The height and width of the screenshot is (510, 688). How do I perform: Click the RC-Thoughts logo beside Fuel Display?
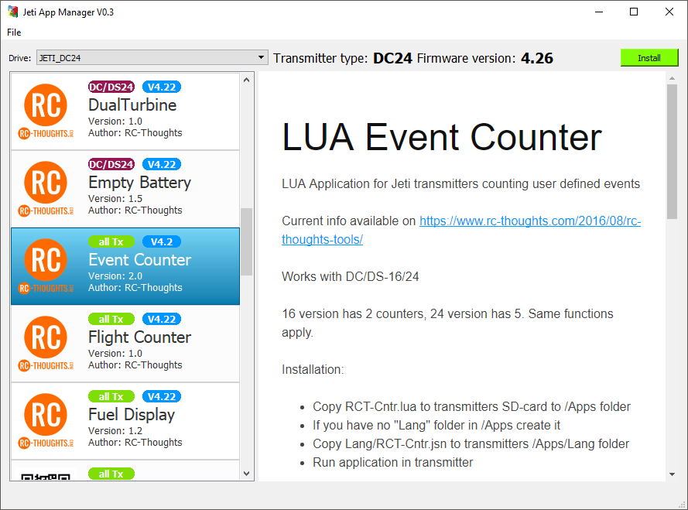pos(46,420)
